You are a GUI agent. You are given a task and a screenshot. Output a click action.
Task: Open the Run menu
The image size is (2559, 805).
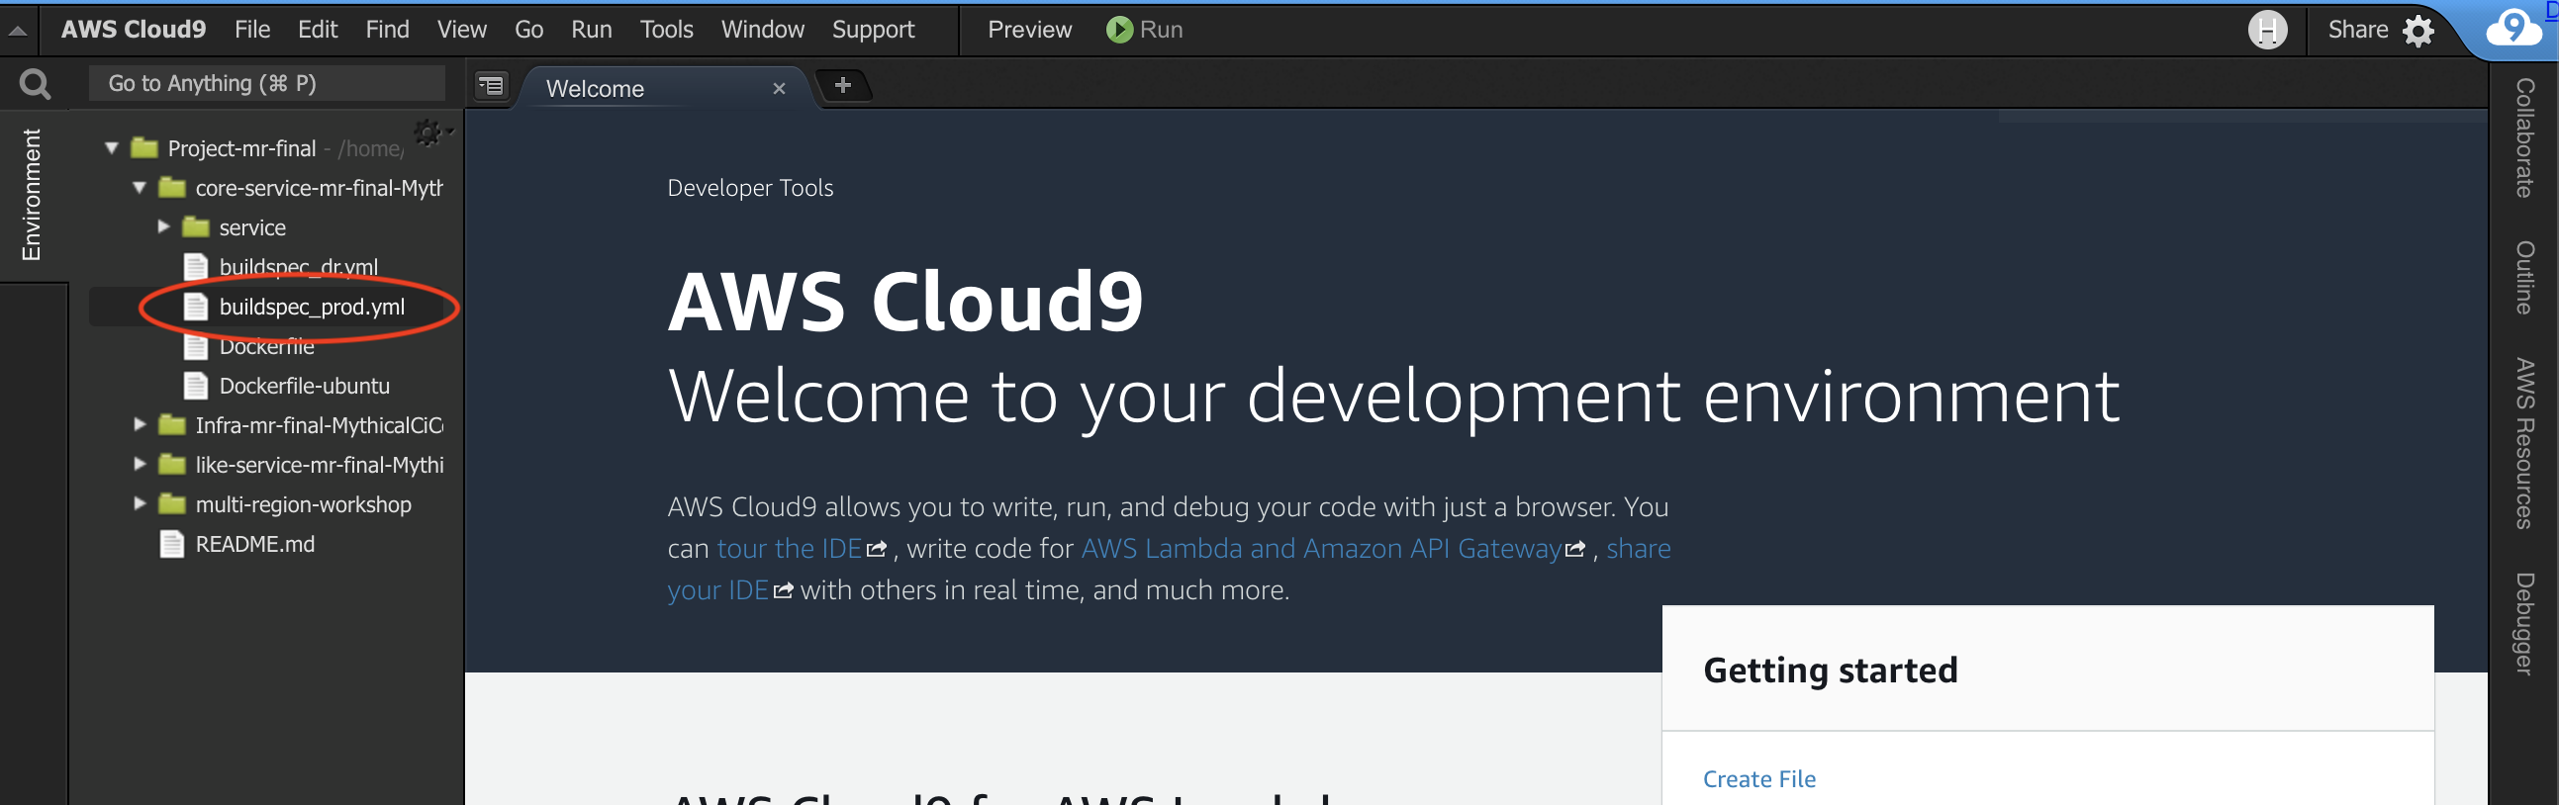pos(591,30)
